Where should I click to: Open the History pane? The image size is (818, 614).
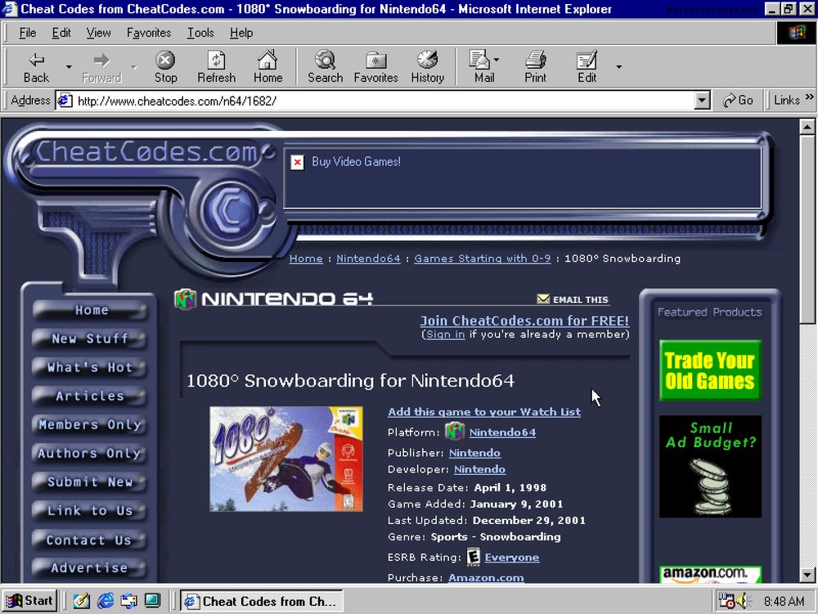pyautogui.click(x=427, y=67)
